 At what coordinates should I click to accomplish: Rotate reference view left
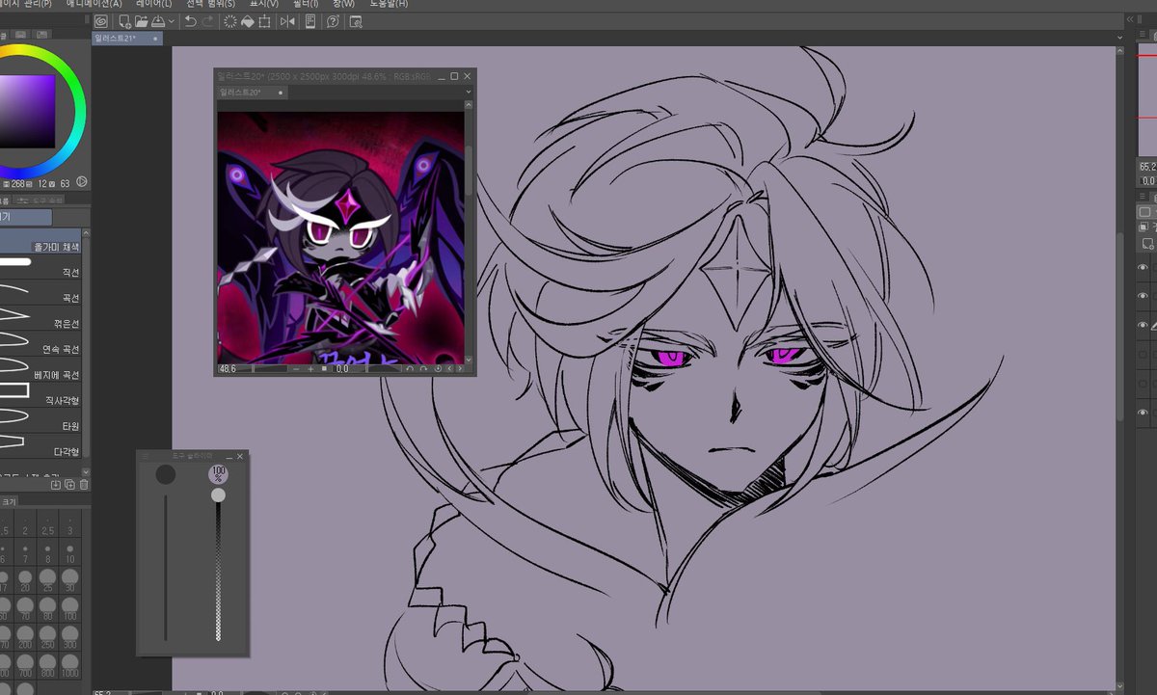pyautogui.click(x=410, y=369)
